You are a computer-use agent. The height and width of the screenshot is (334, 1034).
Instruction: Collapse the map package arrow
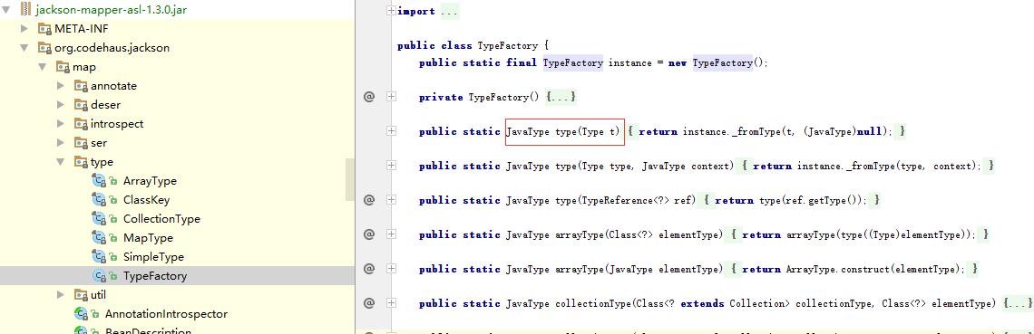43,66
